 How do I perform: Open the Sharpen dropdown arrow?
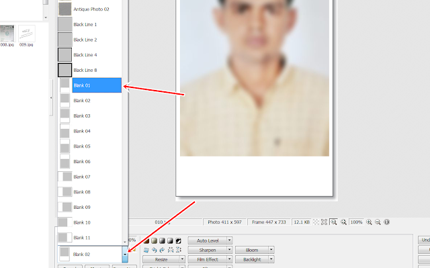point(230,250)
